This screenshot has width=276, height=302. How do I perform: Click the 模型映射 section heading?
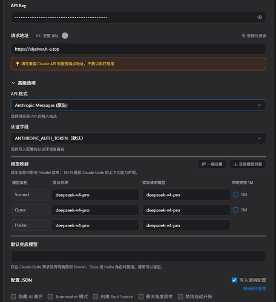(20, 164)
